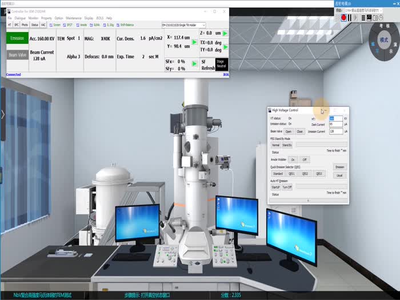Screen dimensions: 400x300
Task: Click green arrow beside TX/TY tilt
Action: tap(225, 46)
